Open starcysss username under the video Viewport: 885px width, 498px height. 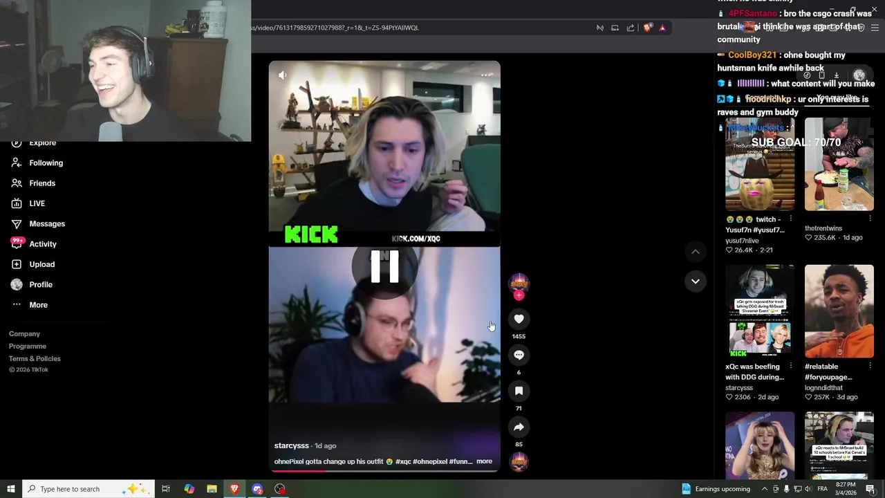tap(291, 446)
